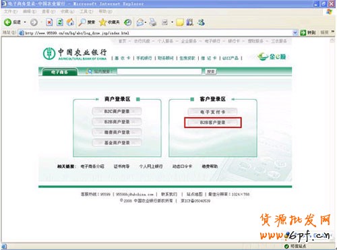
Task: Open the yellow note toolbar icon
Action: click(x=180, y=22)
